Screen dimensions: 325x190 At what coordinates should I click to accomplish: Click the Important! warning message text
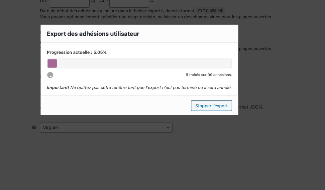click(x=139, y=88)
